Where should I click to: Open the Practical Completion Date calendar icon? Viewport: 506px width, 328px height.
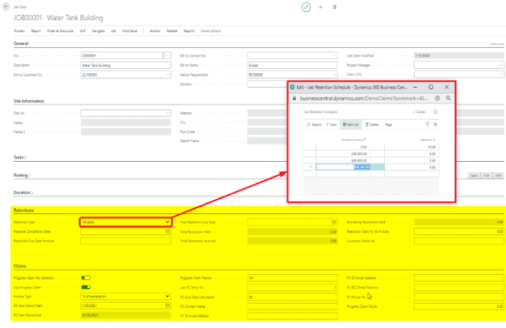pyautogui.click(x=167, y=231)
